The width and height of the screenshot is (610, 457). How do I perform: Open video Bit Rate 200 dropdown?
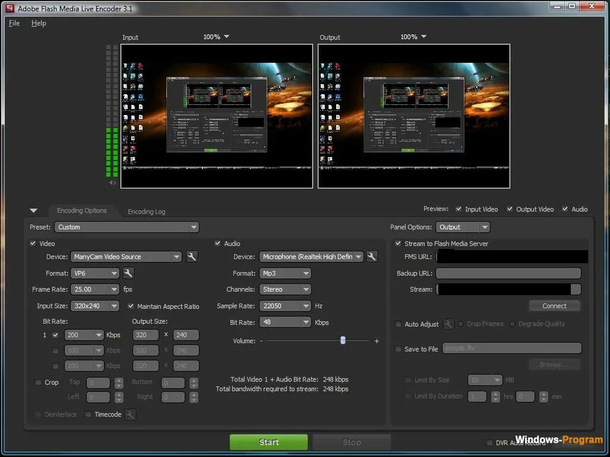tap(84, 335)
